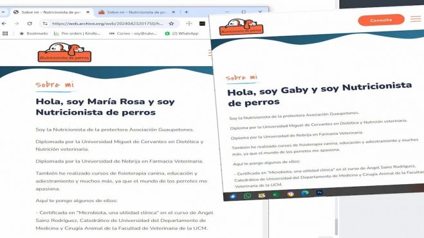
Task: Switch to first 'Sobre mi – Nutricionista' tab
Action: click(x=51, y=12)
